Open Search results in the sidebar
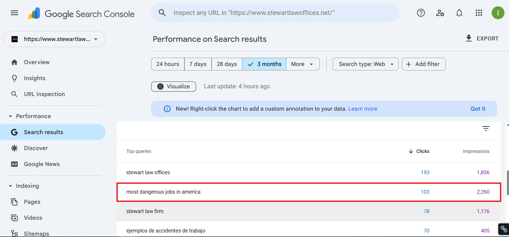Screen dimensions: 509x237 pos(53,132)
